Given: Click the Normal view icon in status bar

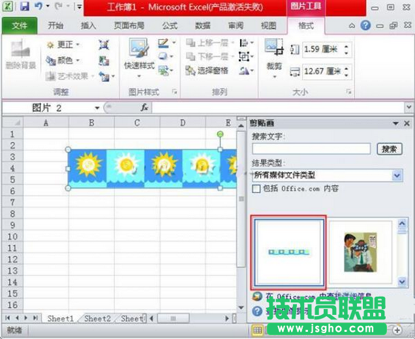Looking at the screenshot, I should click(x=257, y=330).
